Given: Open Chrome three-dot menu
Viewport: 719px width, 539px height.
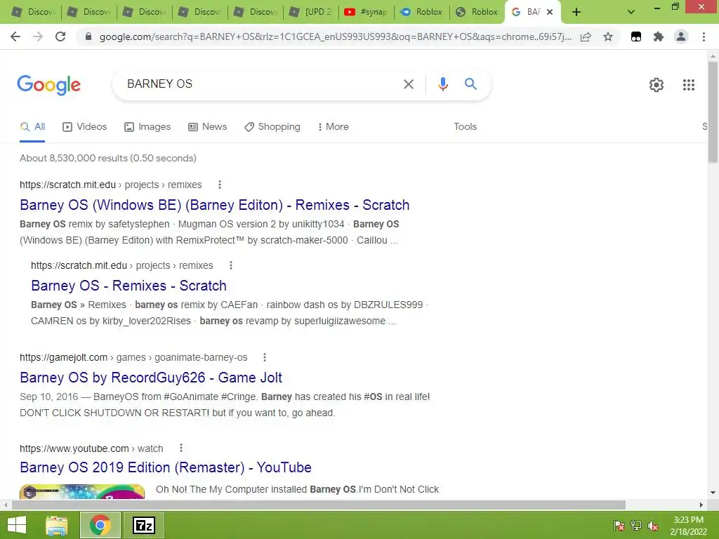Looking at the screenshot, I should click(704, 36).
